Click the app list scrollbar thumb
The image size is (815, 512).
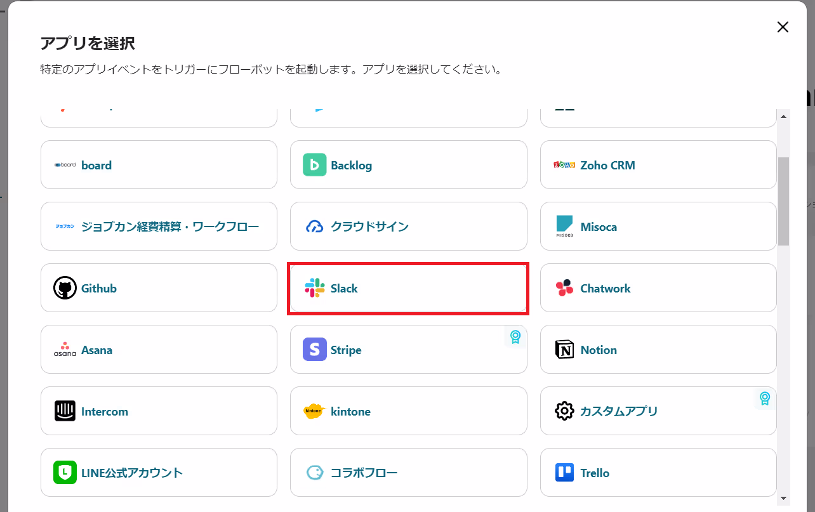(783, 200)
